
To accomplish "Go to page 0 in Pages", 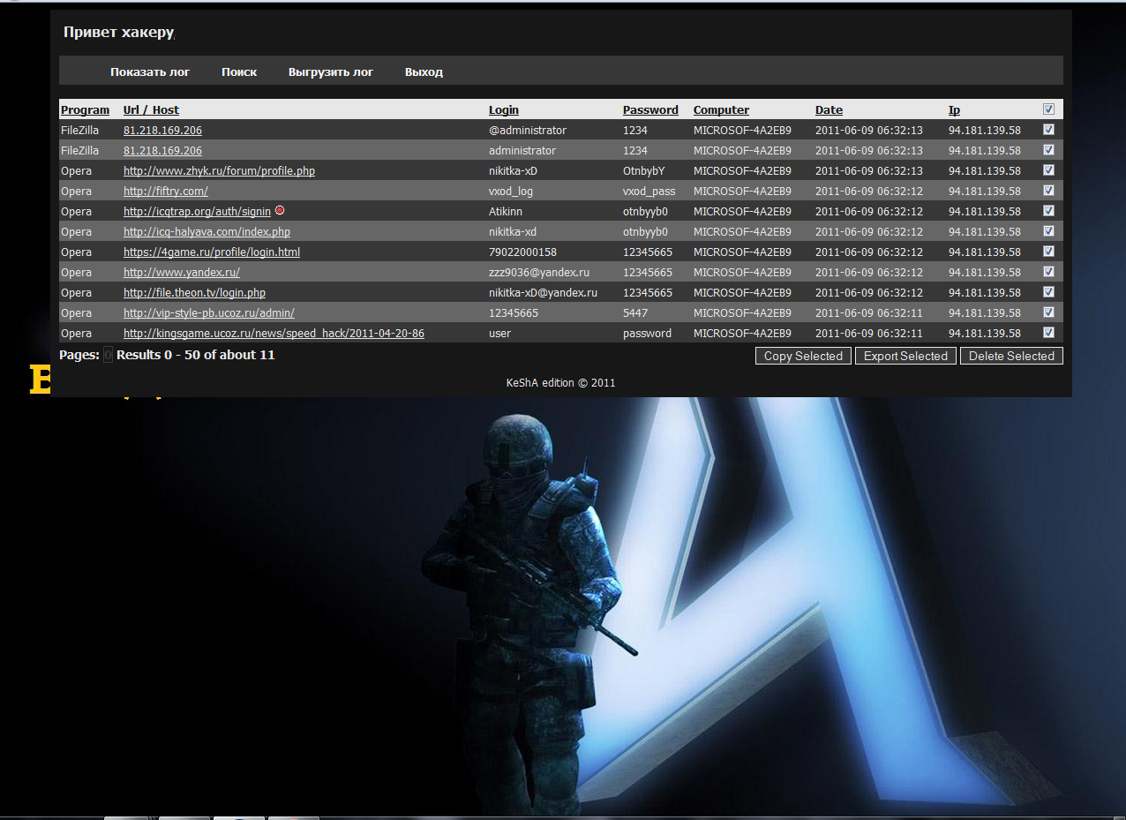I will point(108,355).
